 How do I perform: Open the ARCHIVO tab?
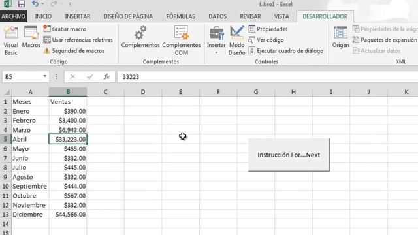point(13,16)
